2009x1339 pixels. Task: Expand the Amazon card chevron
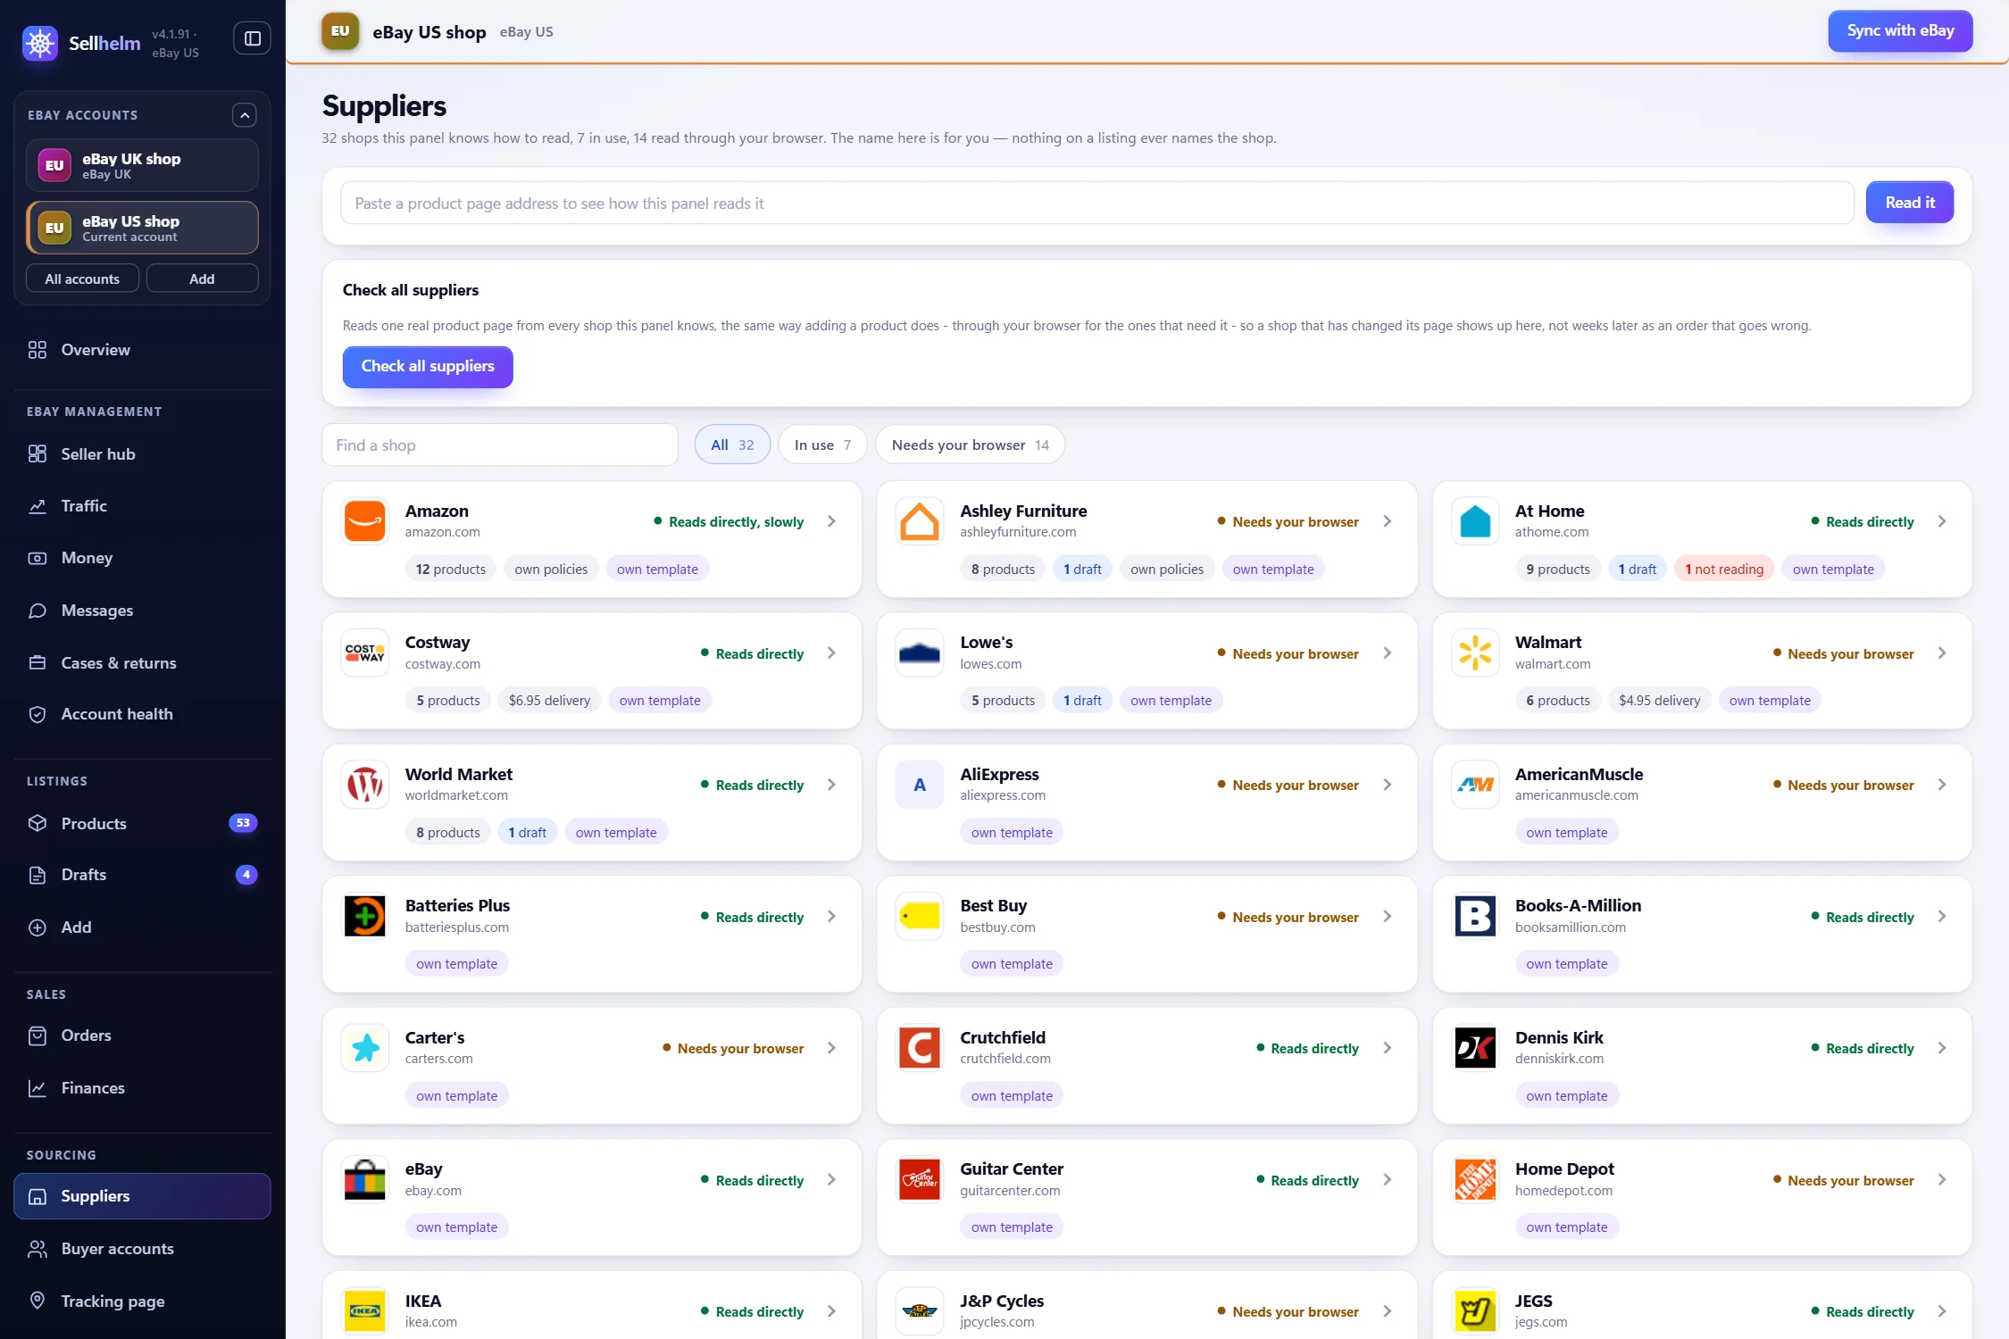(831, 521)
